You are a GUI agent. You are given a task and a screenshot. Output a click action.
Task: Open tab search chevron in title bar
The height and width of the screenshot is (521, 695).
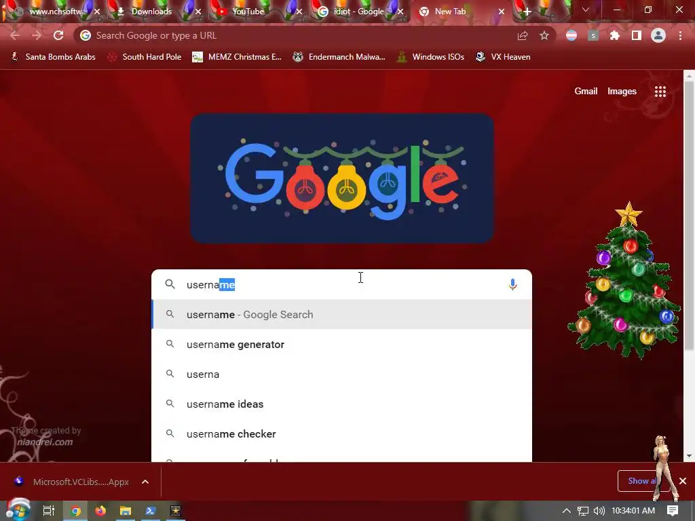(586, 9)
